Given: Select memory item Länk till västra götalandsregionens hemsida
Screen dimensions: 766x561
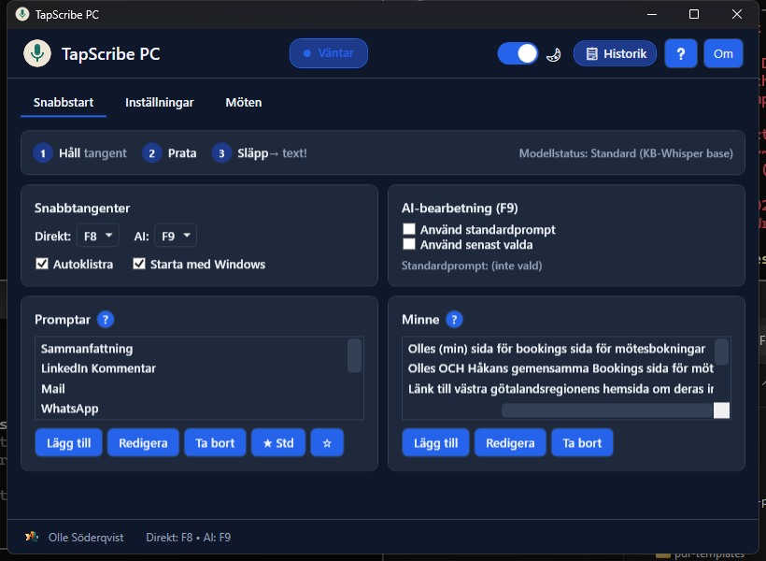Looking at the screenshot, I should [559, 388].
